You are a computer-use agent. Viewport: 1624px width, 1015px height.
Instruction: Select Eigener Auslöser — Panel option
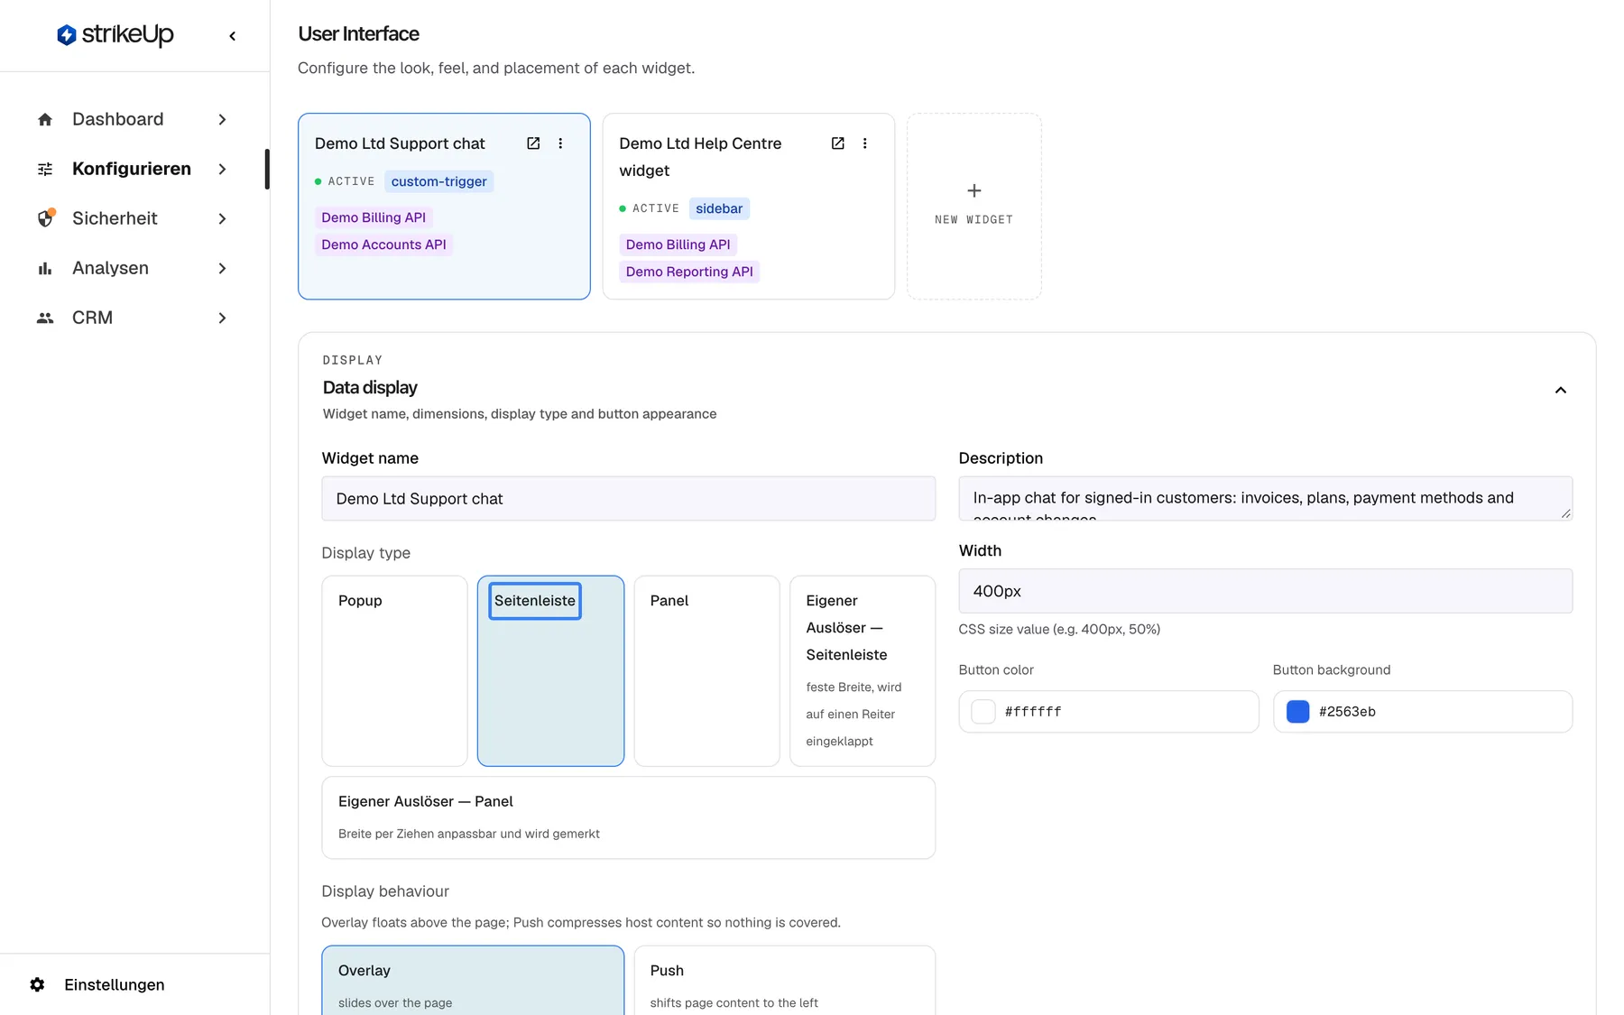click(x=629, y=817)
